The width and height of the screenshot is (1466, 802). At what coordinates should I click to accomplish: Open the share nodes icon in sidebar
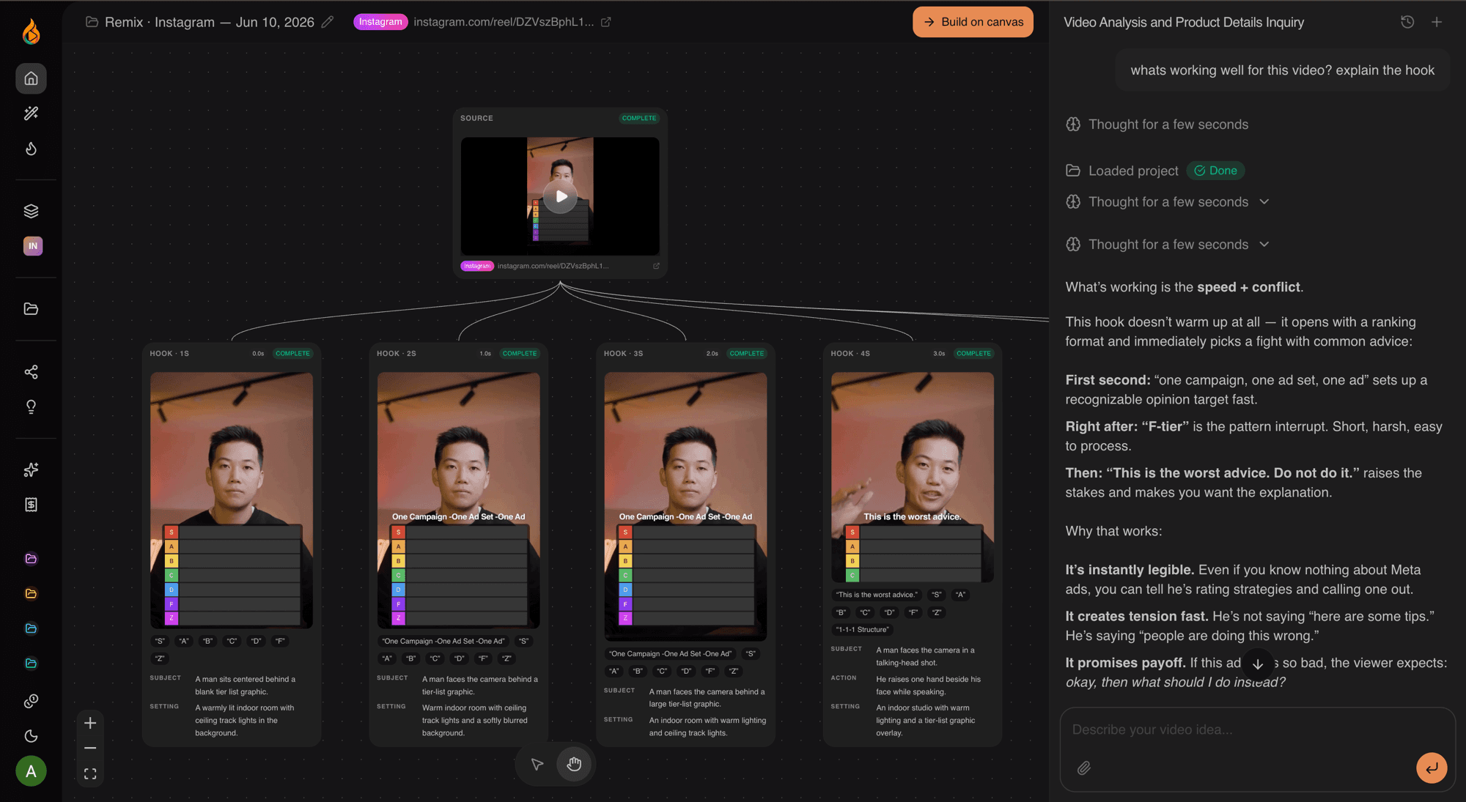pyautogui.click(x=31, y=372)
